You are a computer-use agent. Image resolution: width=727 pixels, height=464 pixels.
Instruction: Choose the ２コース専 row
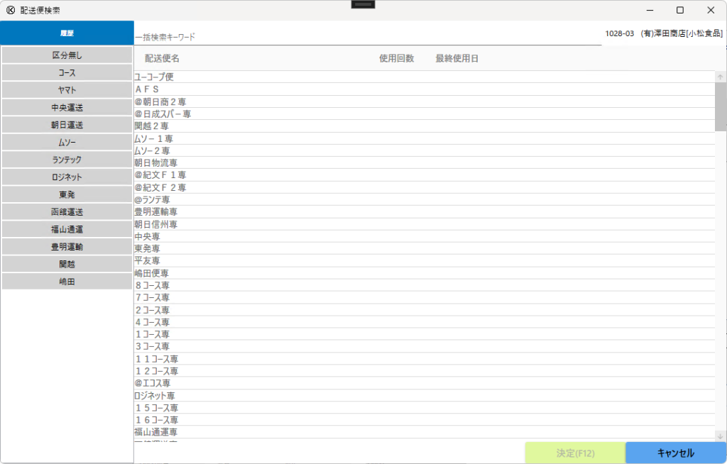click(x=425, y=309)
